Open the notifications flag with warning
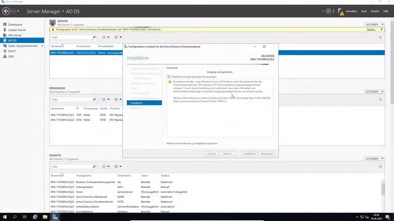 tap(340, 12)
